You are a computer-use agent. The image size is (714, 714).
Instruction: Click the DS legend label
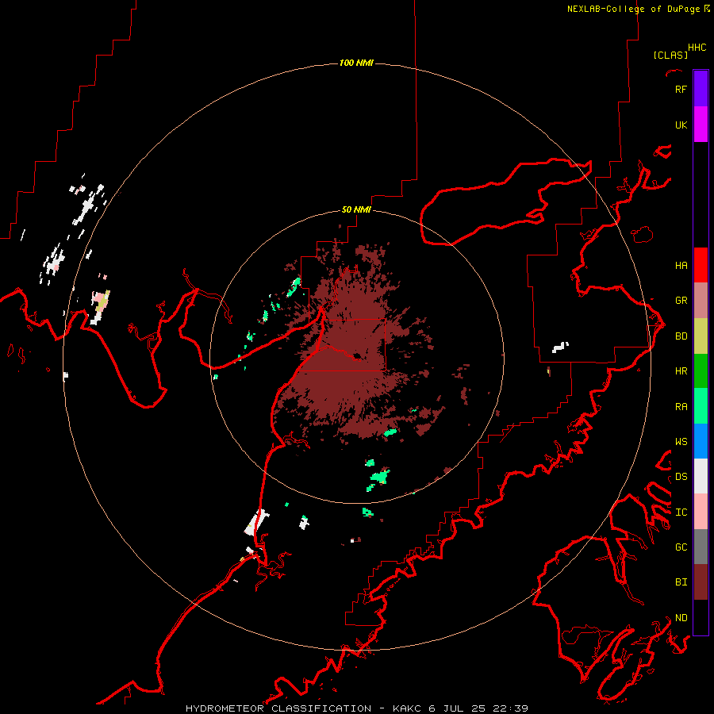[681, 477]
